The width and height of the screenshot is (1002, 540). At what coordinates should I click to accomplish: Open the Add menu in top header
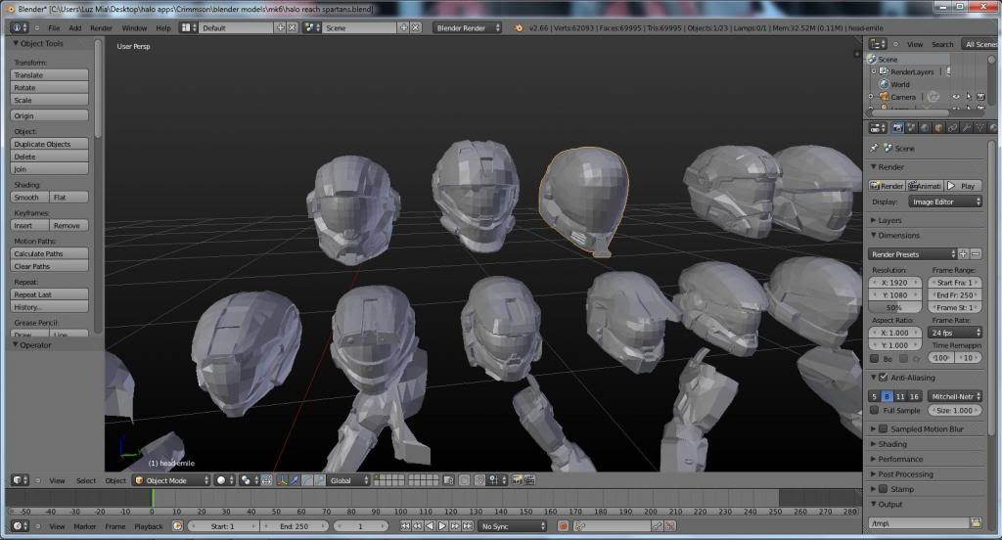coord(74,28)
